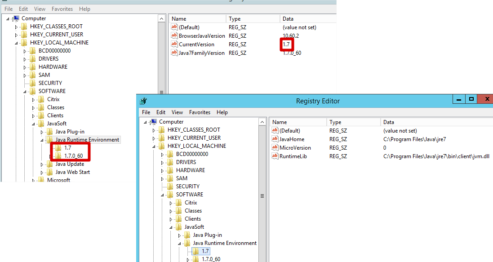Click (Default) value icon in back window
The image size is (493, 262).
point(174,27)
